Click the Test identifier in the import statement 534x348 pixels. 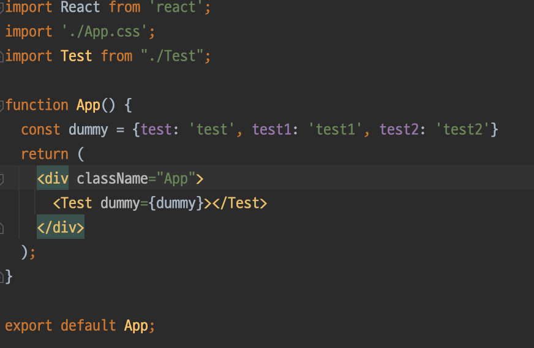(x=77, y=56)
